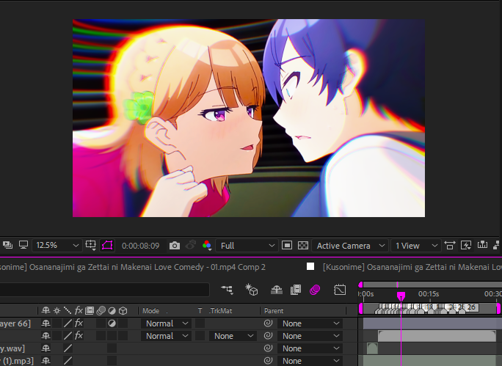Open the Full resolution dropdown

[x=247, y=246]
